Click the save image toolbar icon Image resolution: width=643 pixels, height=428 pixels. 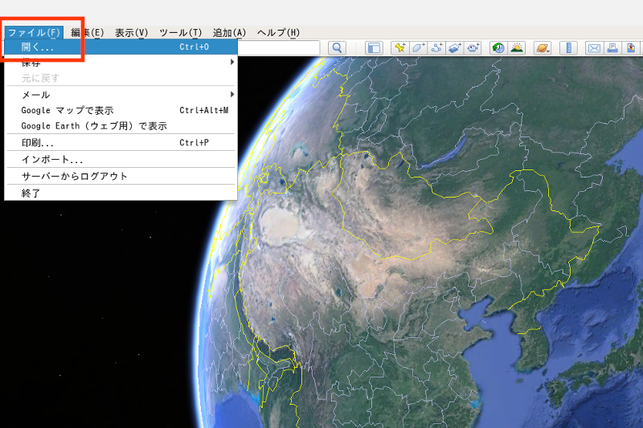click(x=631, y=48)
